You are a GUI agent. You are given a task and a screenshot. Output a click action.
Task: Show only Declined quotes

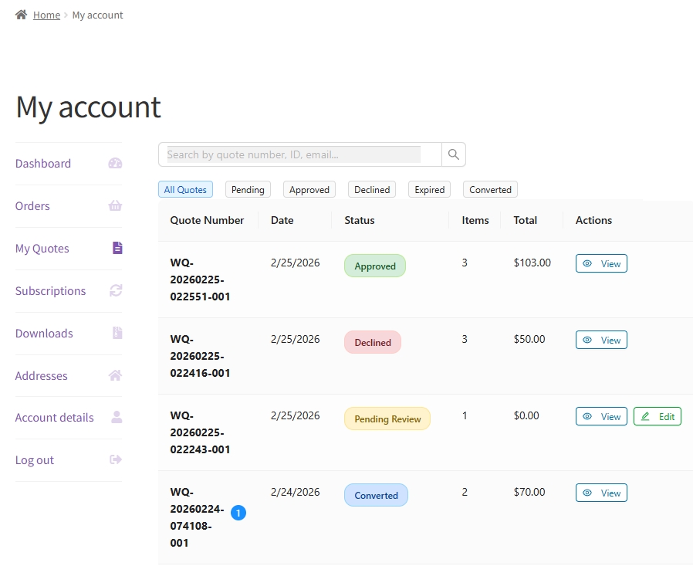[372, 190]
